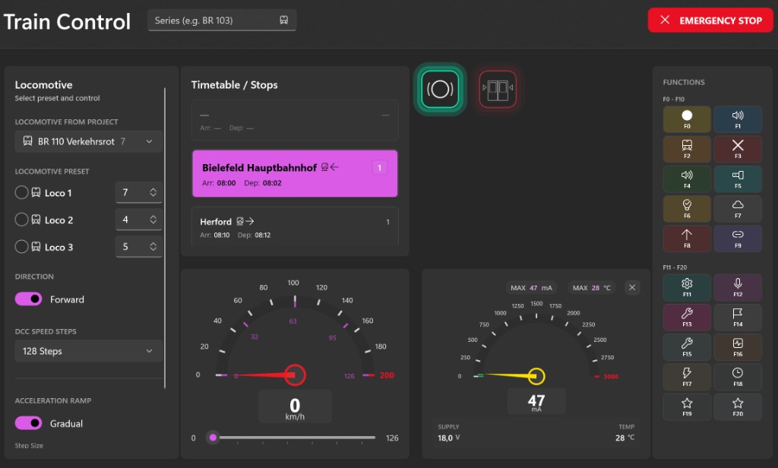Select the Loco 3 preset radio button

tap(21, 247)
